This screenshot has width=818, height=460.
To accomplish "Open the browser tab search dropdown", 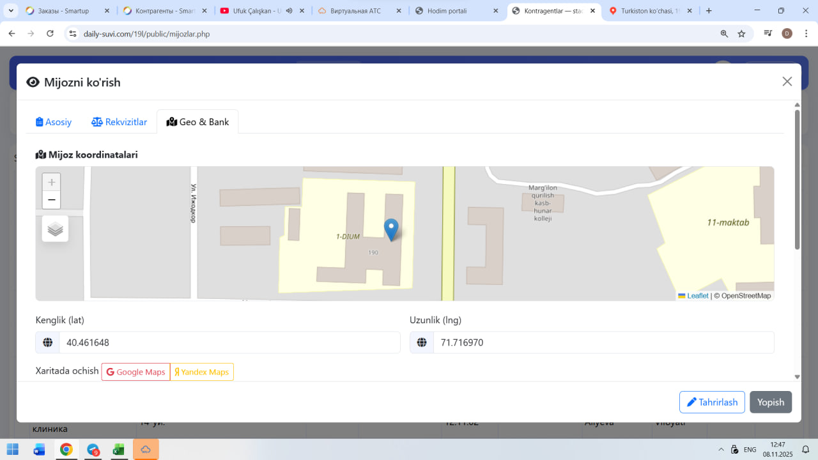I will pyautogui.click(x=11, y=11).
